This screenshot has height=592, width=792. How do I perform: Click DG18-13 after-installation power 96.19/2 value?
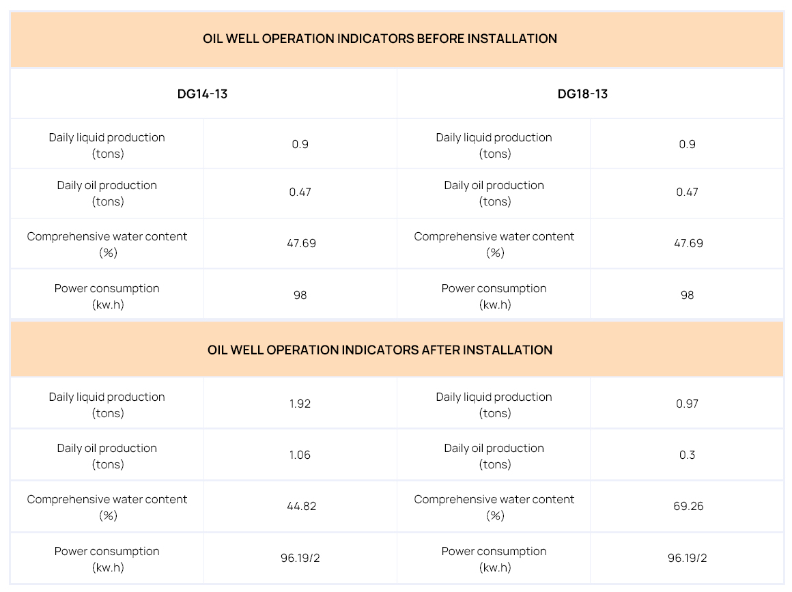pyautogui.click(x=688, y=558)
